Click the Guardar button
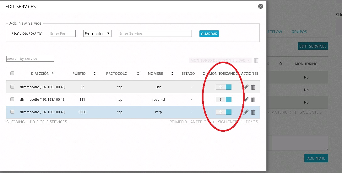 [209, 34]
